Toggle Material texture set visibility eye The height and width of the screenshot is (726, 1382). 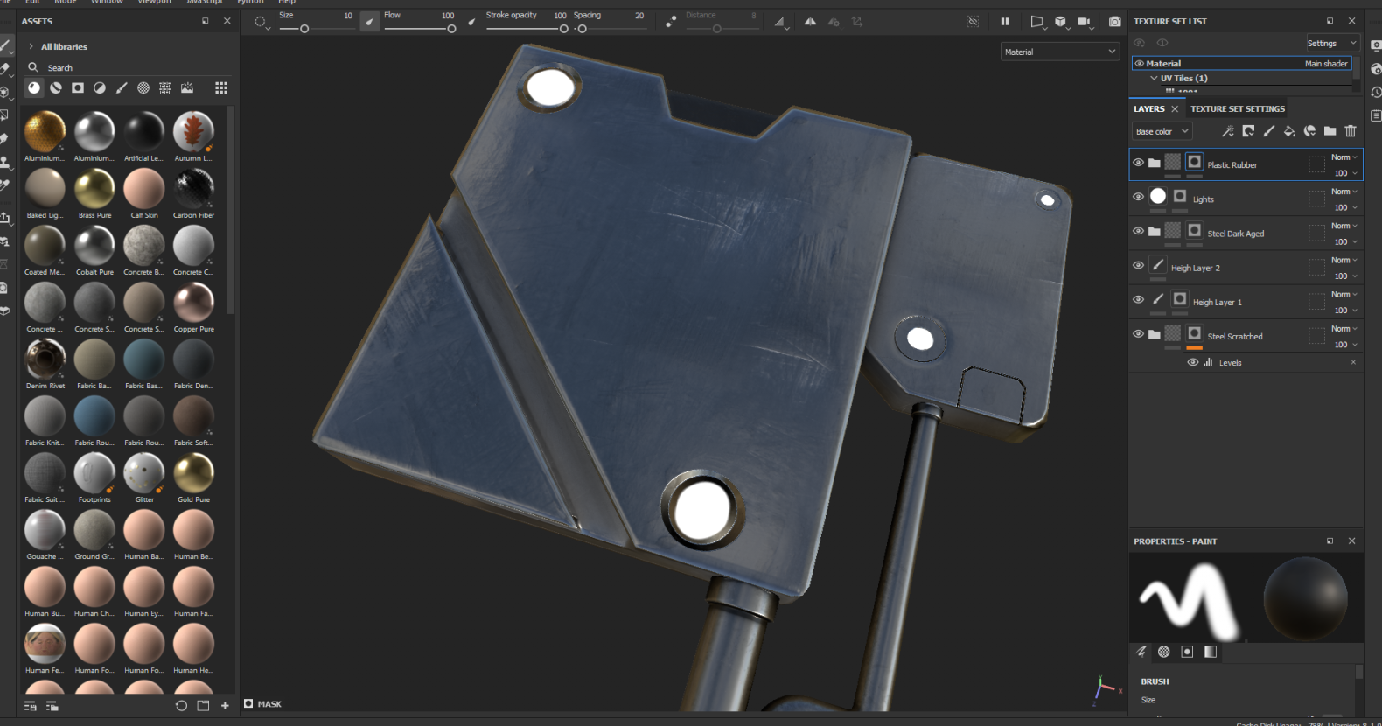coord(1139,63)
